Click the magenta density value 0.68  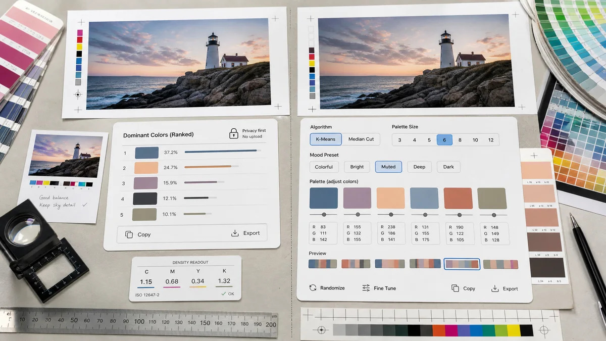pyautogui.click(x=172, y=281)
